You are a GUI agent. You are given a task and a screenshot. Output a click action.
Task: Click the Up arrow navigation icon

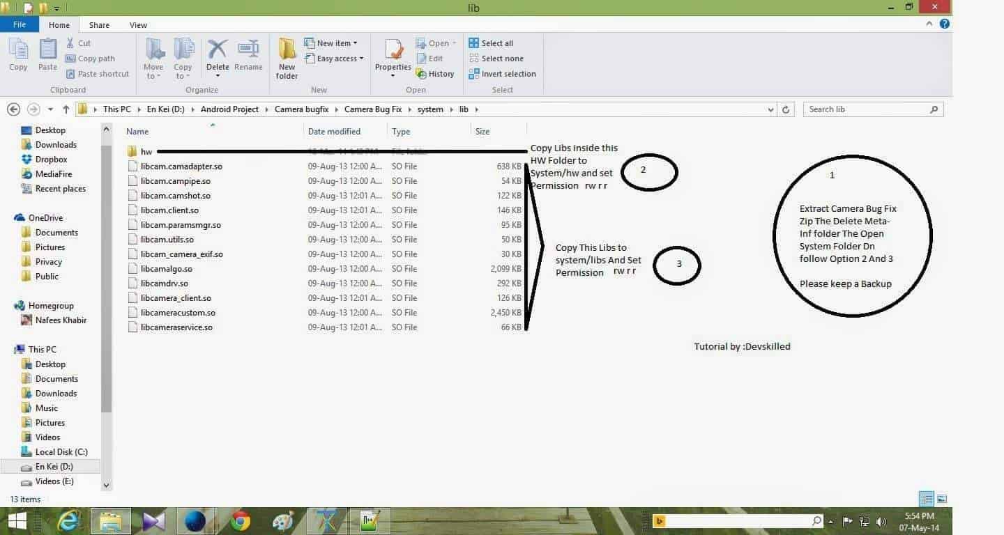66,109
